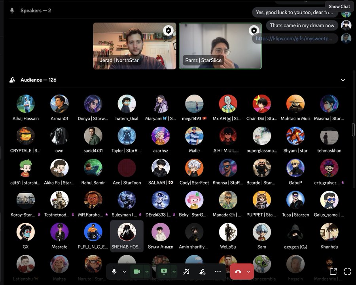Click "Yes, good luck to you too" message

tap(294, 12)
